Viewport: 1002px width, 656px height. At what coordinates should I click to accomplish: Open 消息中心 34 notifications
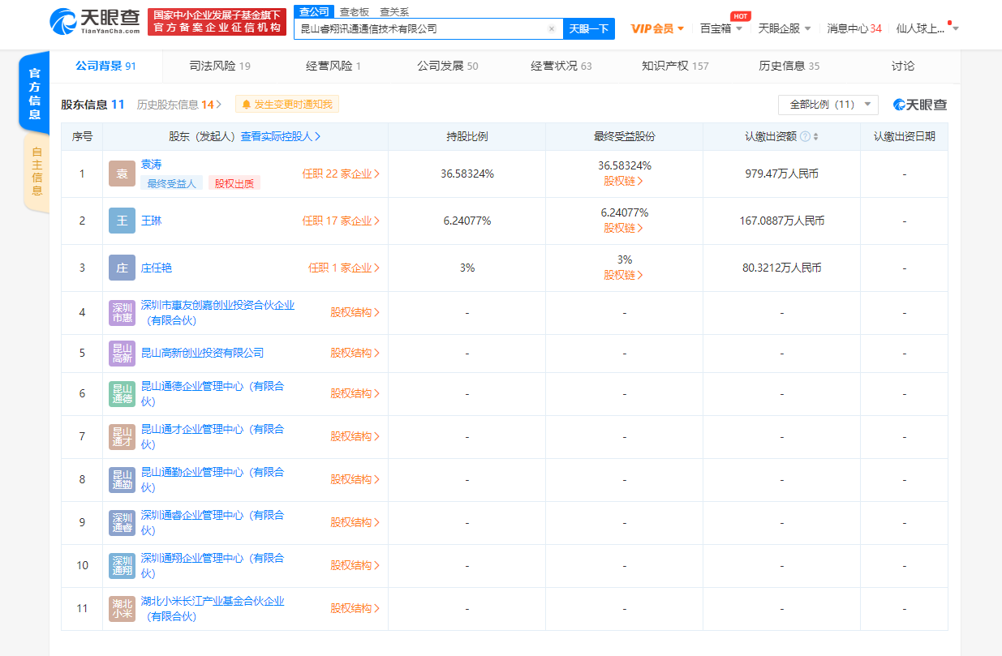point(854,28)
